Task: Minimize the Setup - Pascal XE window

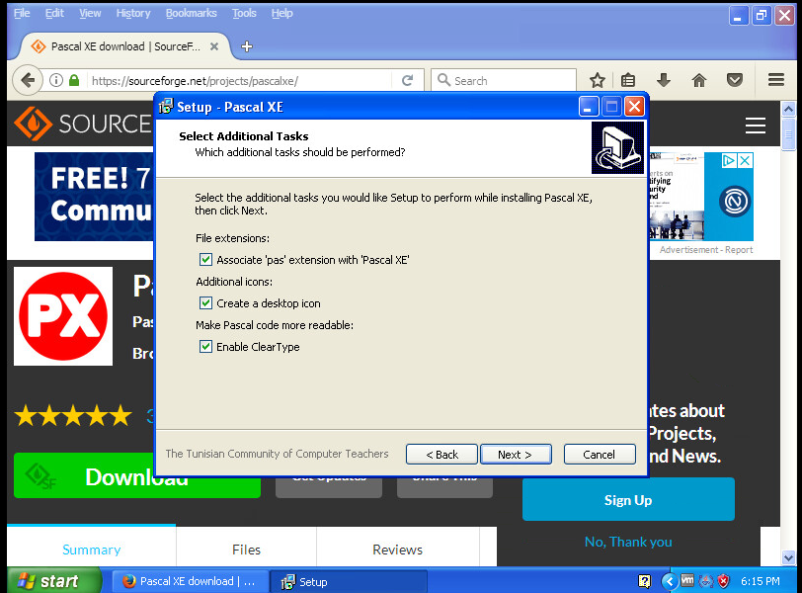Action: coord(589,107)
